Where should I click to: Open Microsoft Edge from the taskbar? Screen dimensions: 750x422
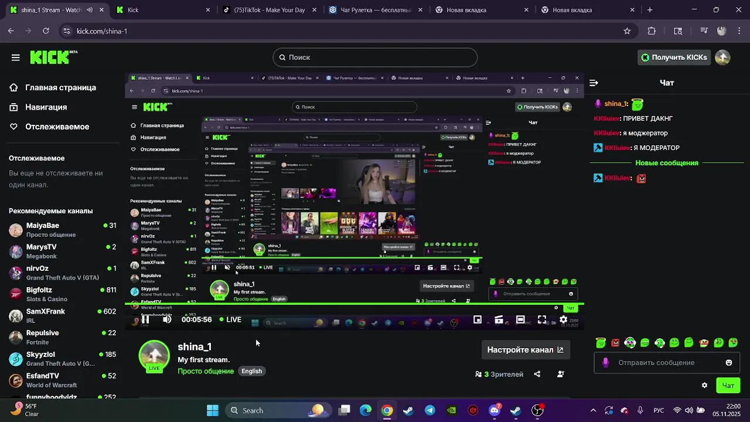[x=366, y=410]
